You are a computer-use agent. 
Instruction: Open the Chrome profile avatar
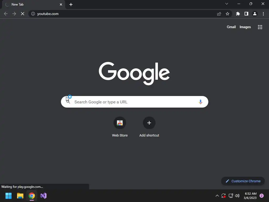255,14
